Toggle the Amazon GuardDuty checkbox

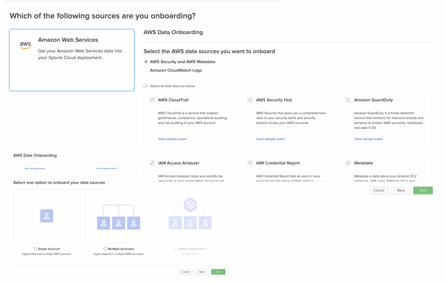point(348,100)
